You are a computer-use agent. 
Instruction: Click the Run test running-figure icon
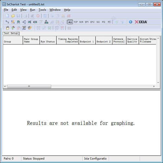[x=32, y=16]
